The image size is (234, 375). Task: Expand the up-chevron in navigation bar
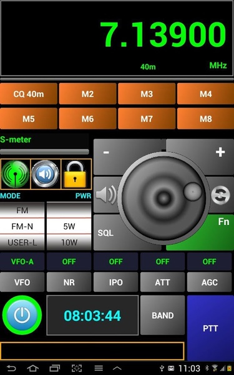coord(117,369)
